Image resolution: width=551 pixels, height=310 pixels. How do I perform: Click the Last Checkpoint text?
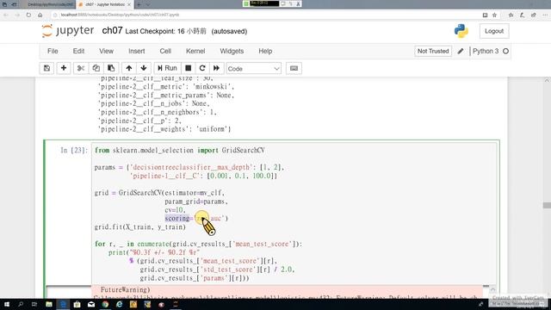coord(165,31)
